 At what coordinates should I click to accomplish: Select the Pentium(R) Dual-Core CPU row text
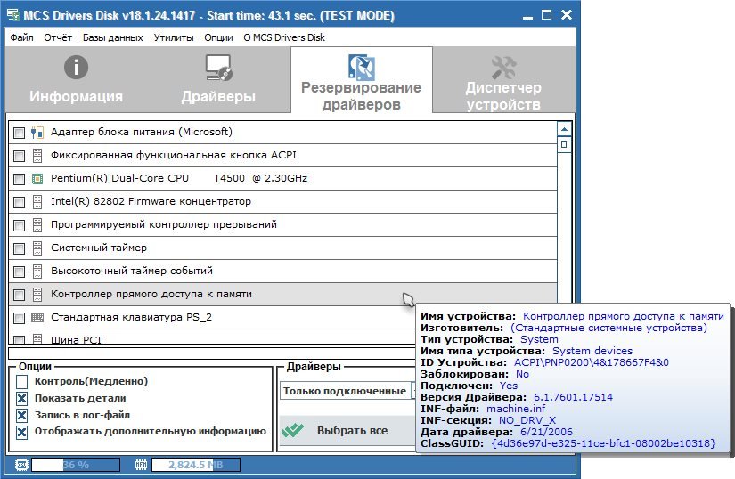click(179, 178)
